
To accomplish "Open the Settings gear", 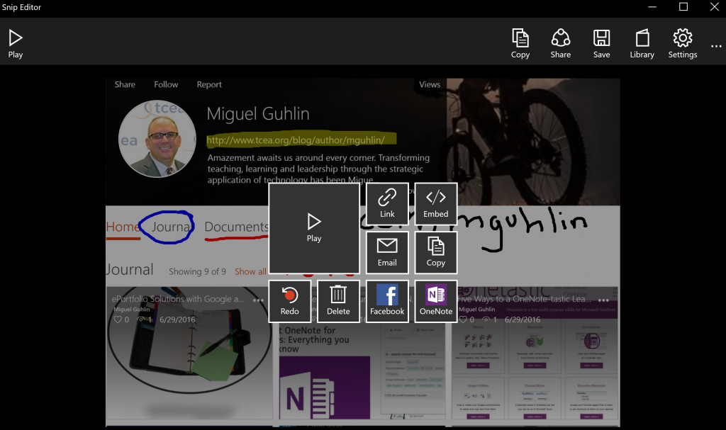I will 683,44.
